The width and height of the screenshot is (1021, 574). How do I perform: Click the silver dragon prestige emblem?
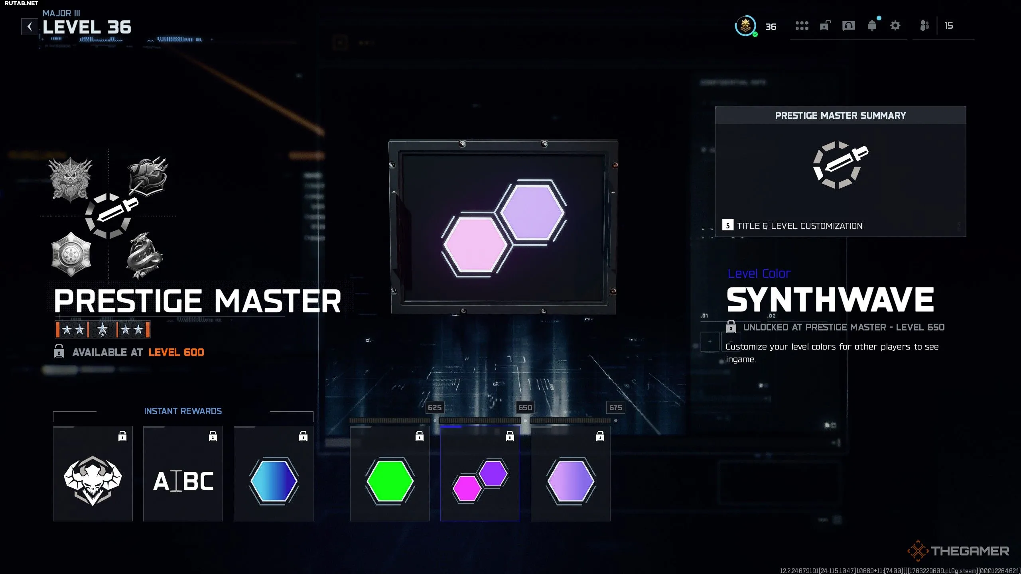coord(144,255)
